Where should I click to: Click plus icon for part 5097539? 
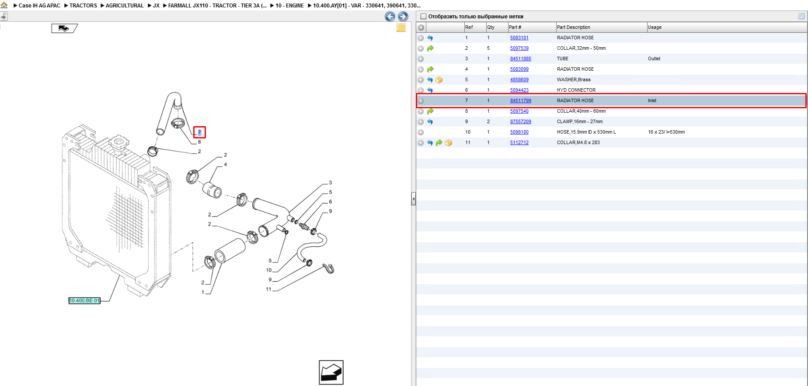[421, 48]
